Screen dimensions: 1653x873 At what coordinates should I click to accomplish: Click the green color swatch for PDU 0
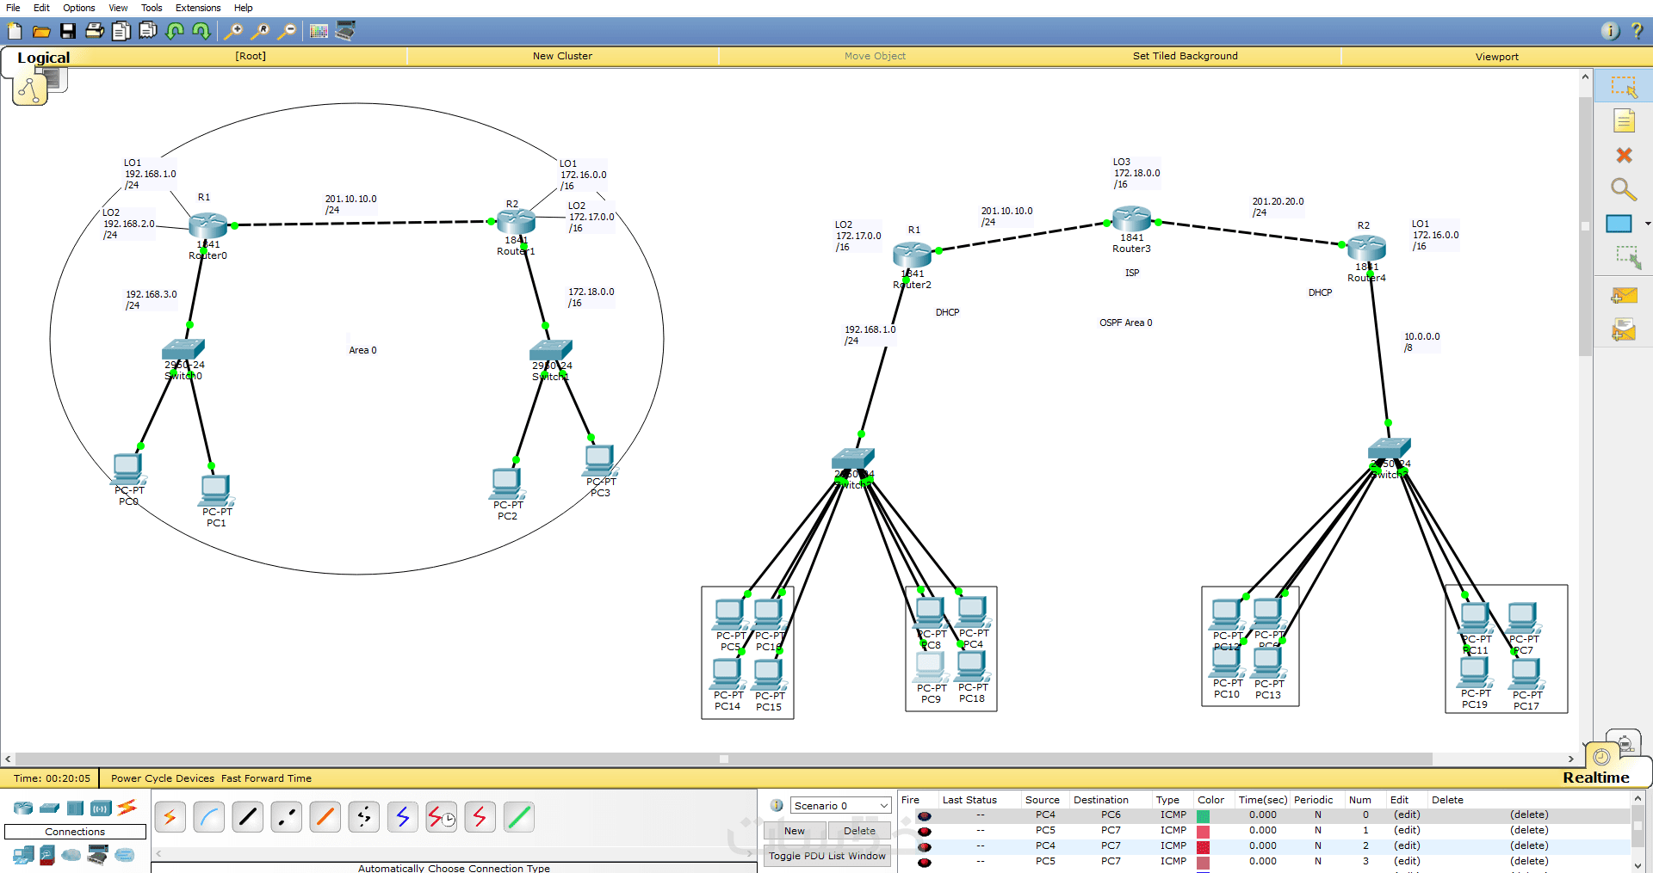(x=1203, y=815)
